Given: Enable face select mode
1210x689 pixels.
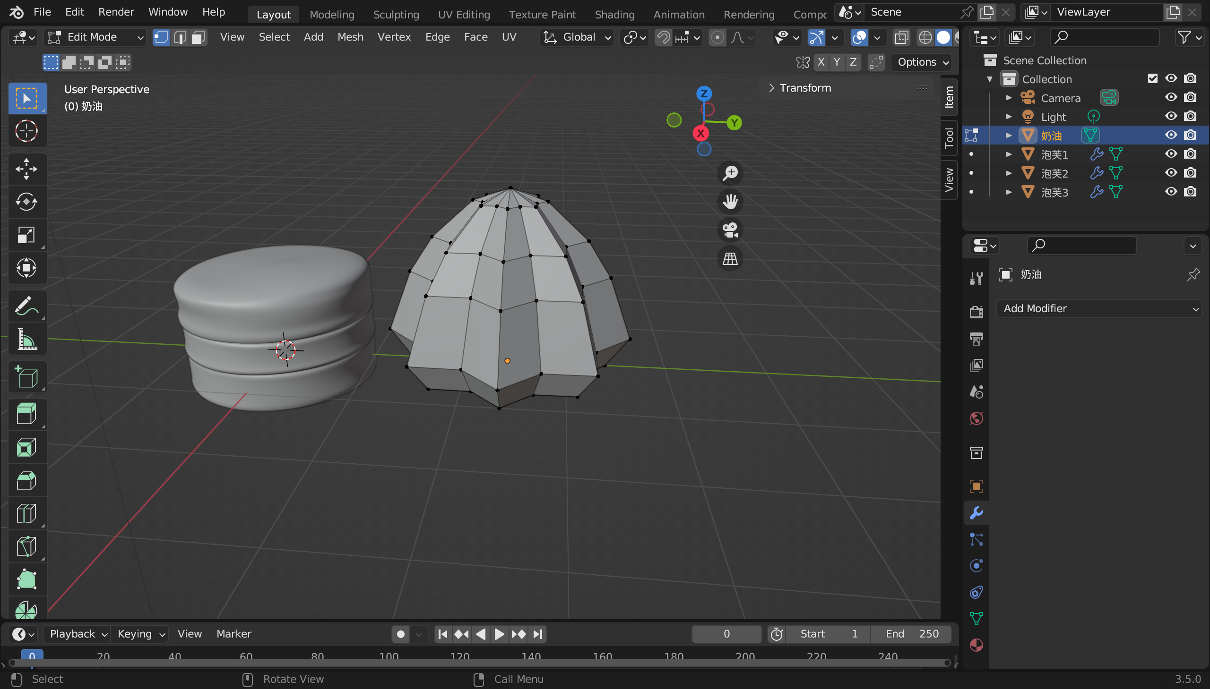Looking at the screenshot, I should (x=198, y=37).
